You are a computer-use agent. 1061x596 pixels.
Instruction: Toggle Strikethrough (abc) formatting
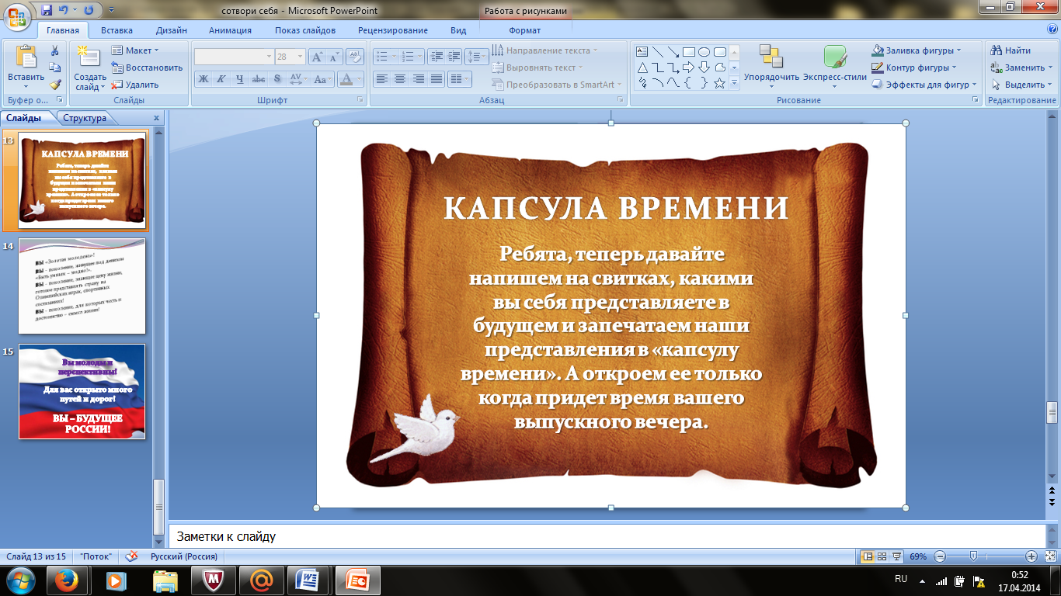coord(259,79)
